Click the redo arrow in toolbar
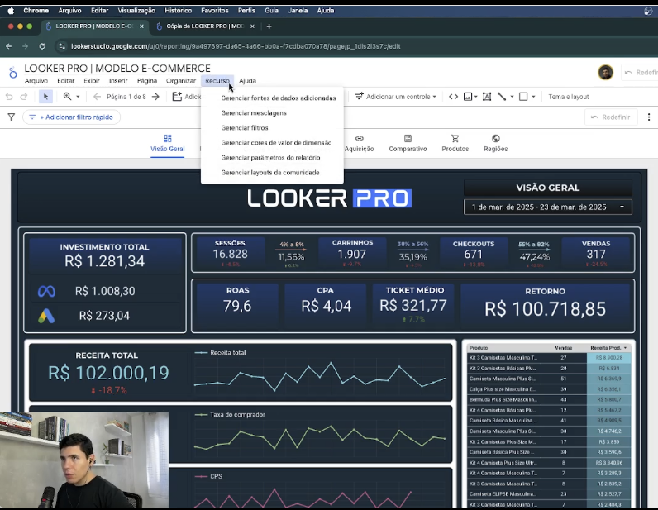658x510 pixels. 24,97
